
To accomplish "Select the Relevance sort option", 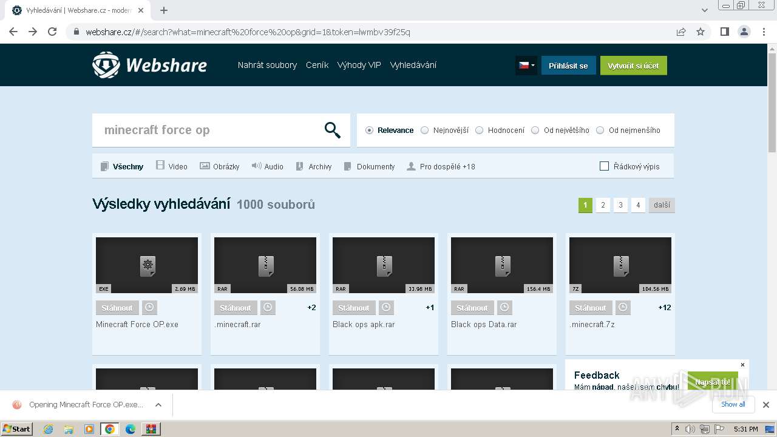I will pyautogui.click(x=369, y=130).
